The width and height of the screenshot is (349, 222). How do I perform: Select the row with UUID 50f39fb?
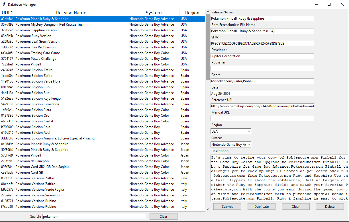click(103, 150)
